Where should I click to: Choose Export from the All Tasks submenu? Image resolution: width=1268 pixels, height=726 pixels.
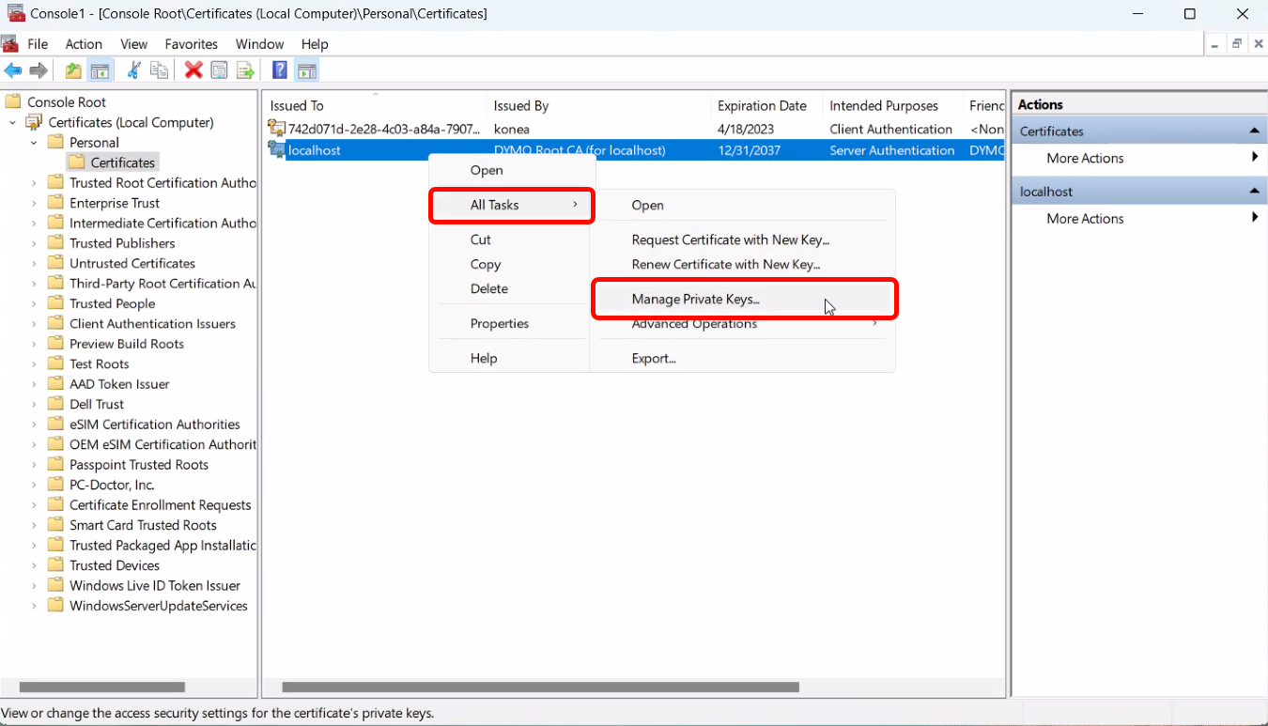(654, 358)
